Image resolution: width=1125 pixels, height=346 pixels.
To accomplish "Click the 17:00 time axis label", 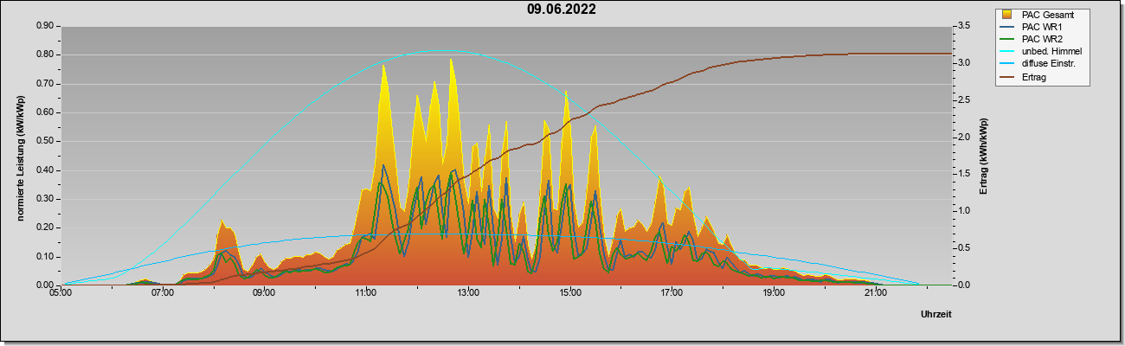I will click(x=672, y=293).
